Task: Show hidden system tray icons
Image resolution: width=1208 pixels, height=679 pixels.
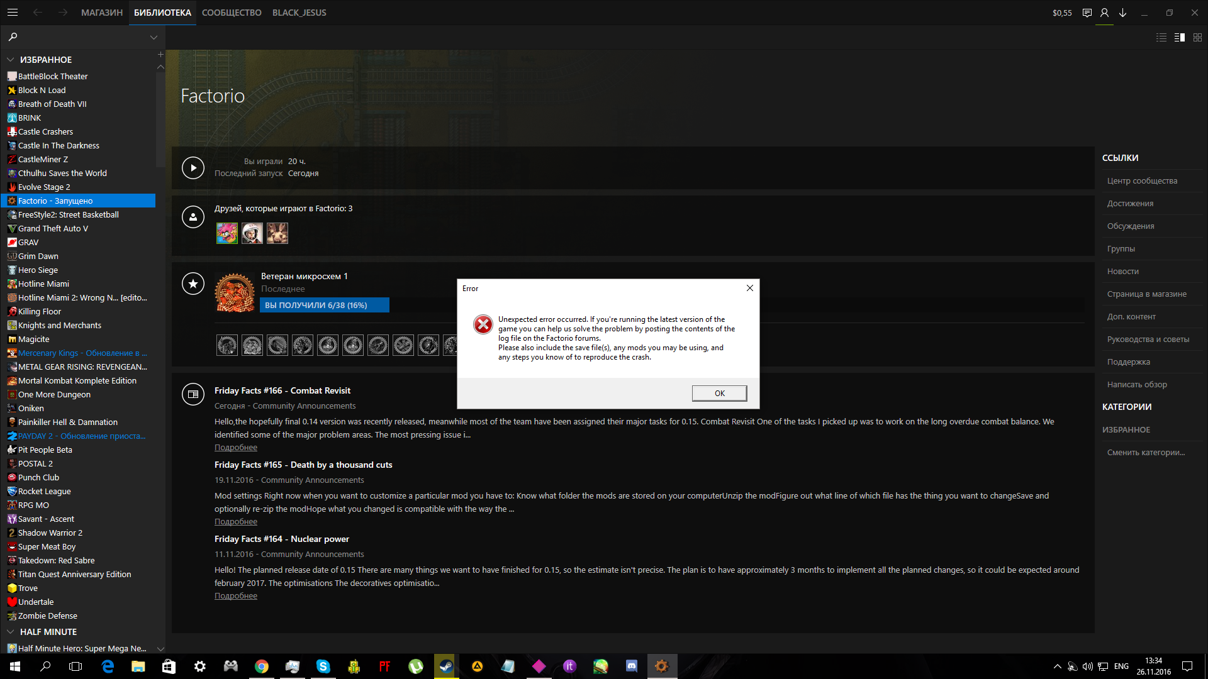Action: pos(1058,666)
